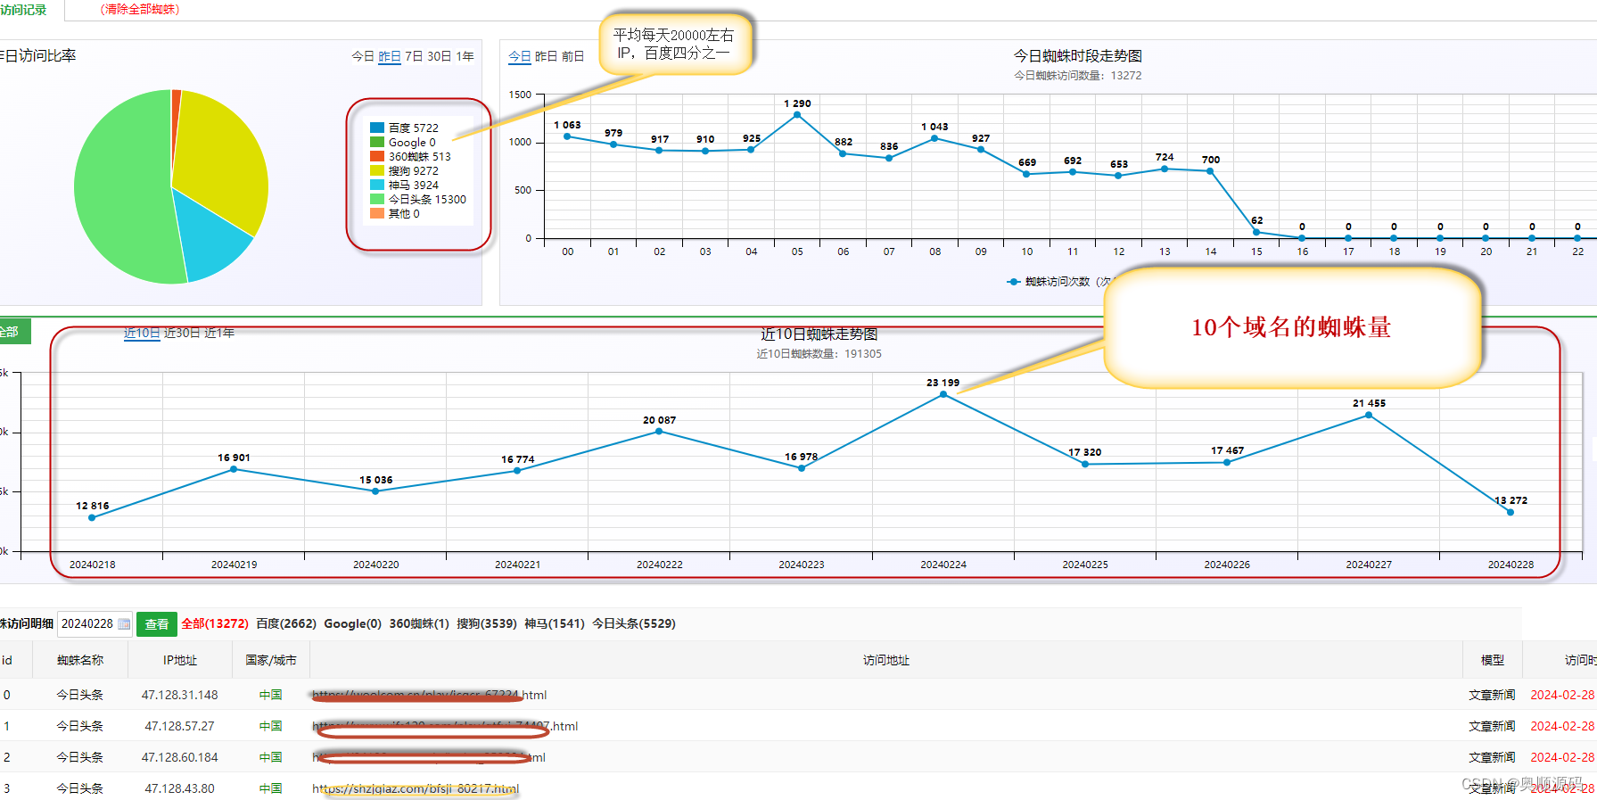This screenshot has height=800, width=1597.
Task: Filter by 神马(1541)
Action: [555, 624]
